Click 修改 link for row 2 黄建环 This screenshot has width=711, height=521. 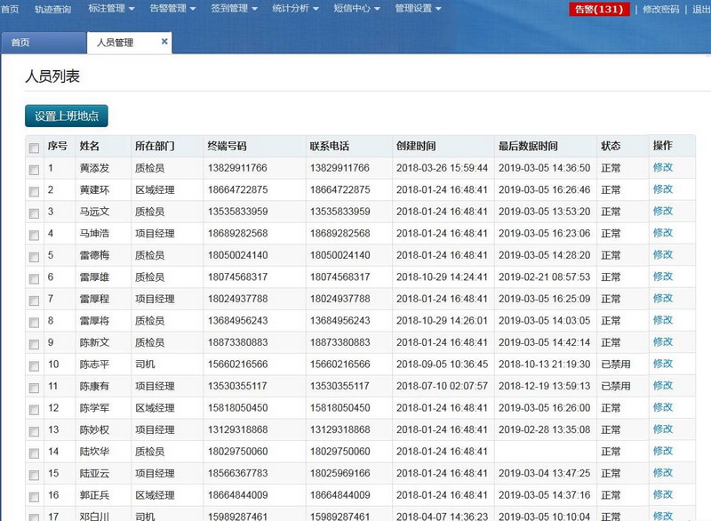(663, 189)
